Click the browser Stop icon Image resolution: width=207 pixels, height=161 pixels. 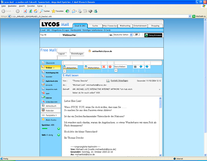tap(25, 11)
